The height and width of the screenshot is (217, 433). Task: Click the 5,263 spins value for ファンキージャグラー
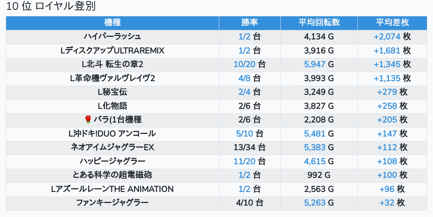pyautogui.click(x=314, y=203)
